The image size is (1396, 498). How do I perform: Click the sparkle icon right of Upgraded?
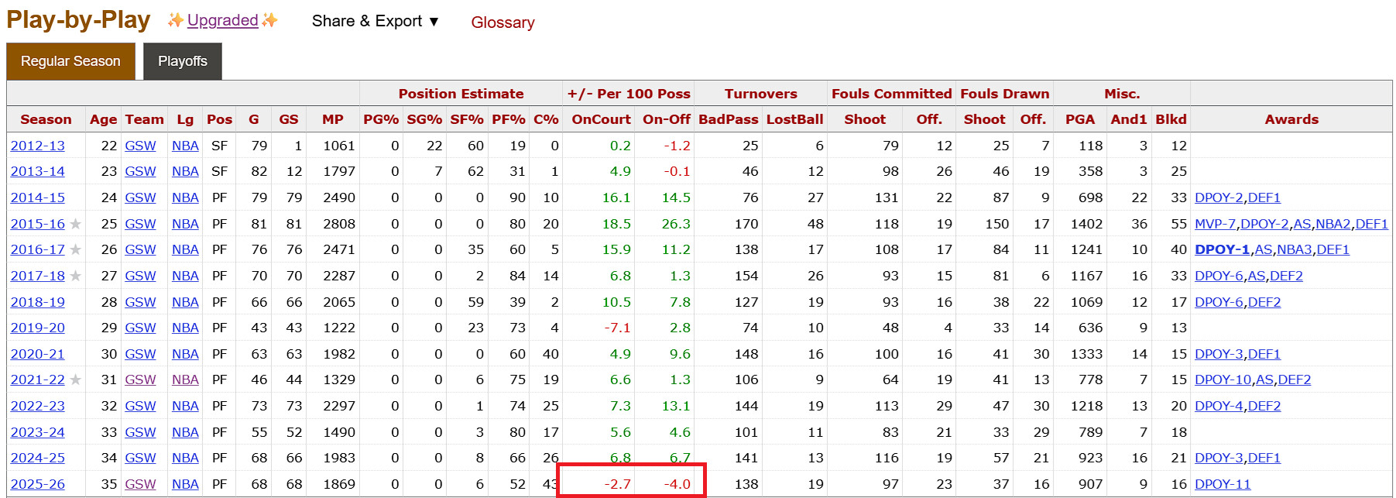[269, 20]
